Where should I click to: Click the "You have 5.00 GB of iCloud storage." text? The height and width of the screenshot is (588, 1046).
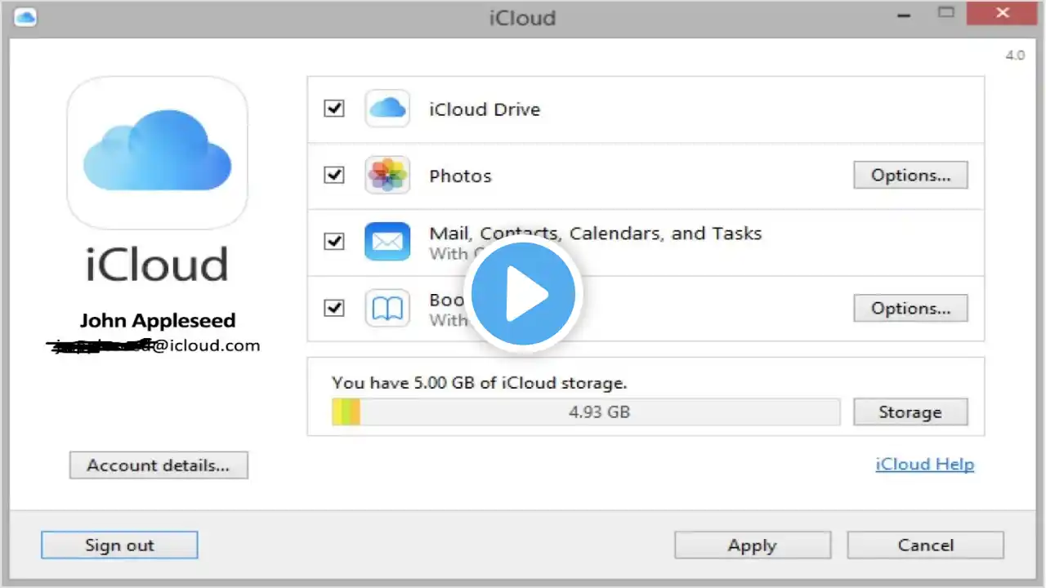[480, 382]
